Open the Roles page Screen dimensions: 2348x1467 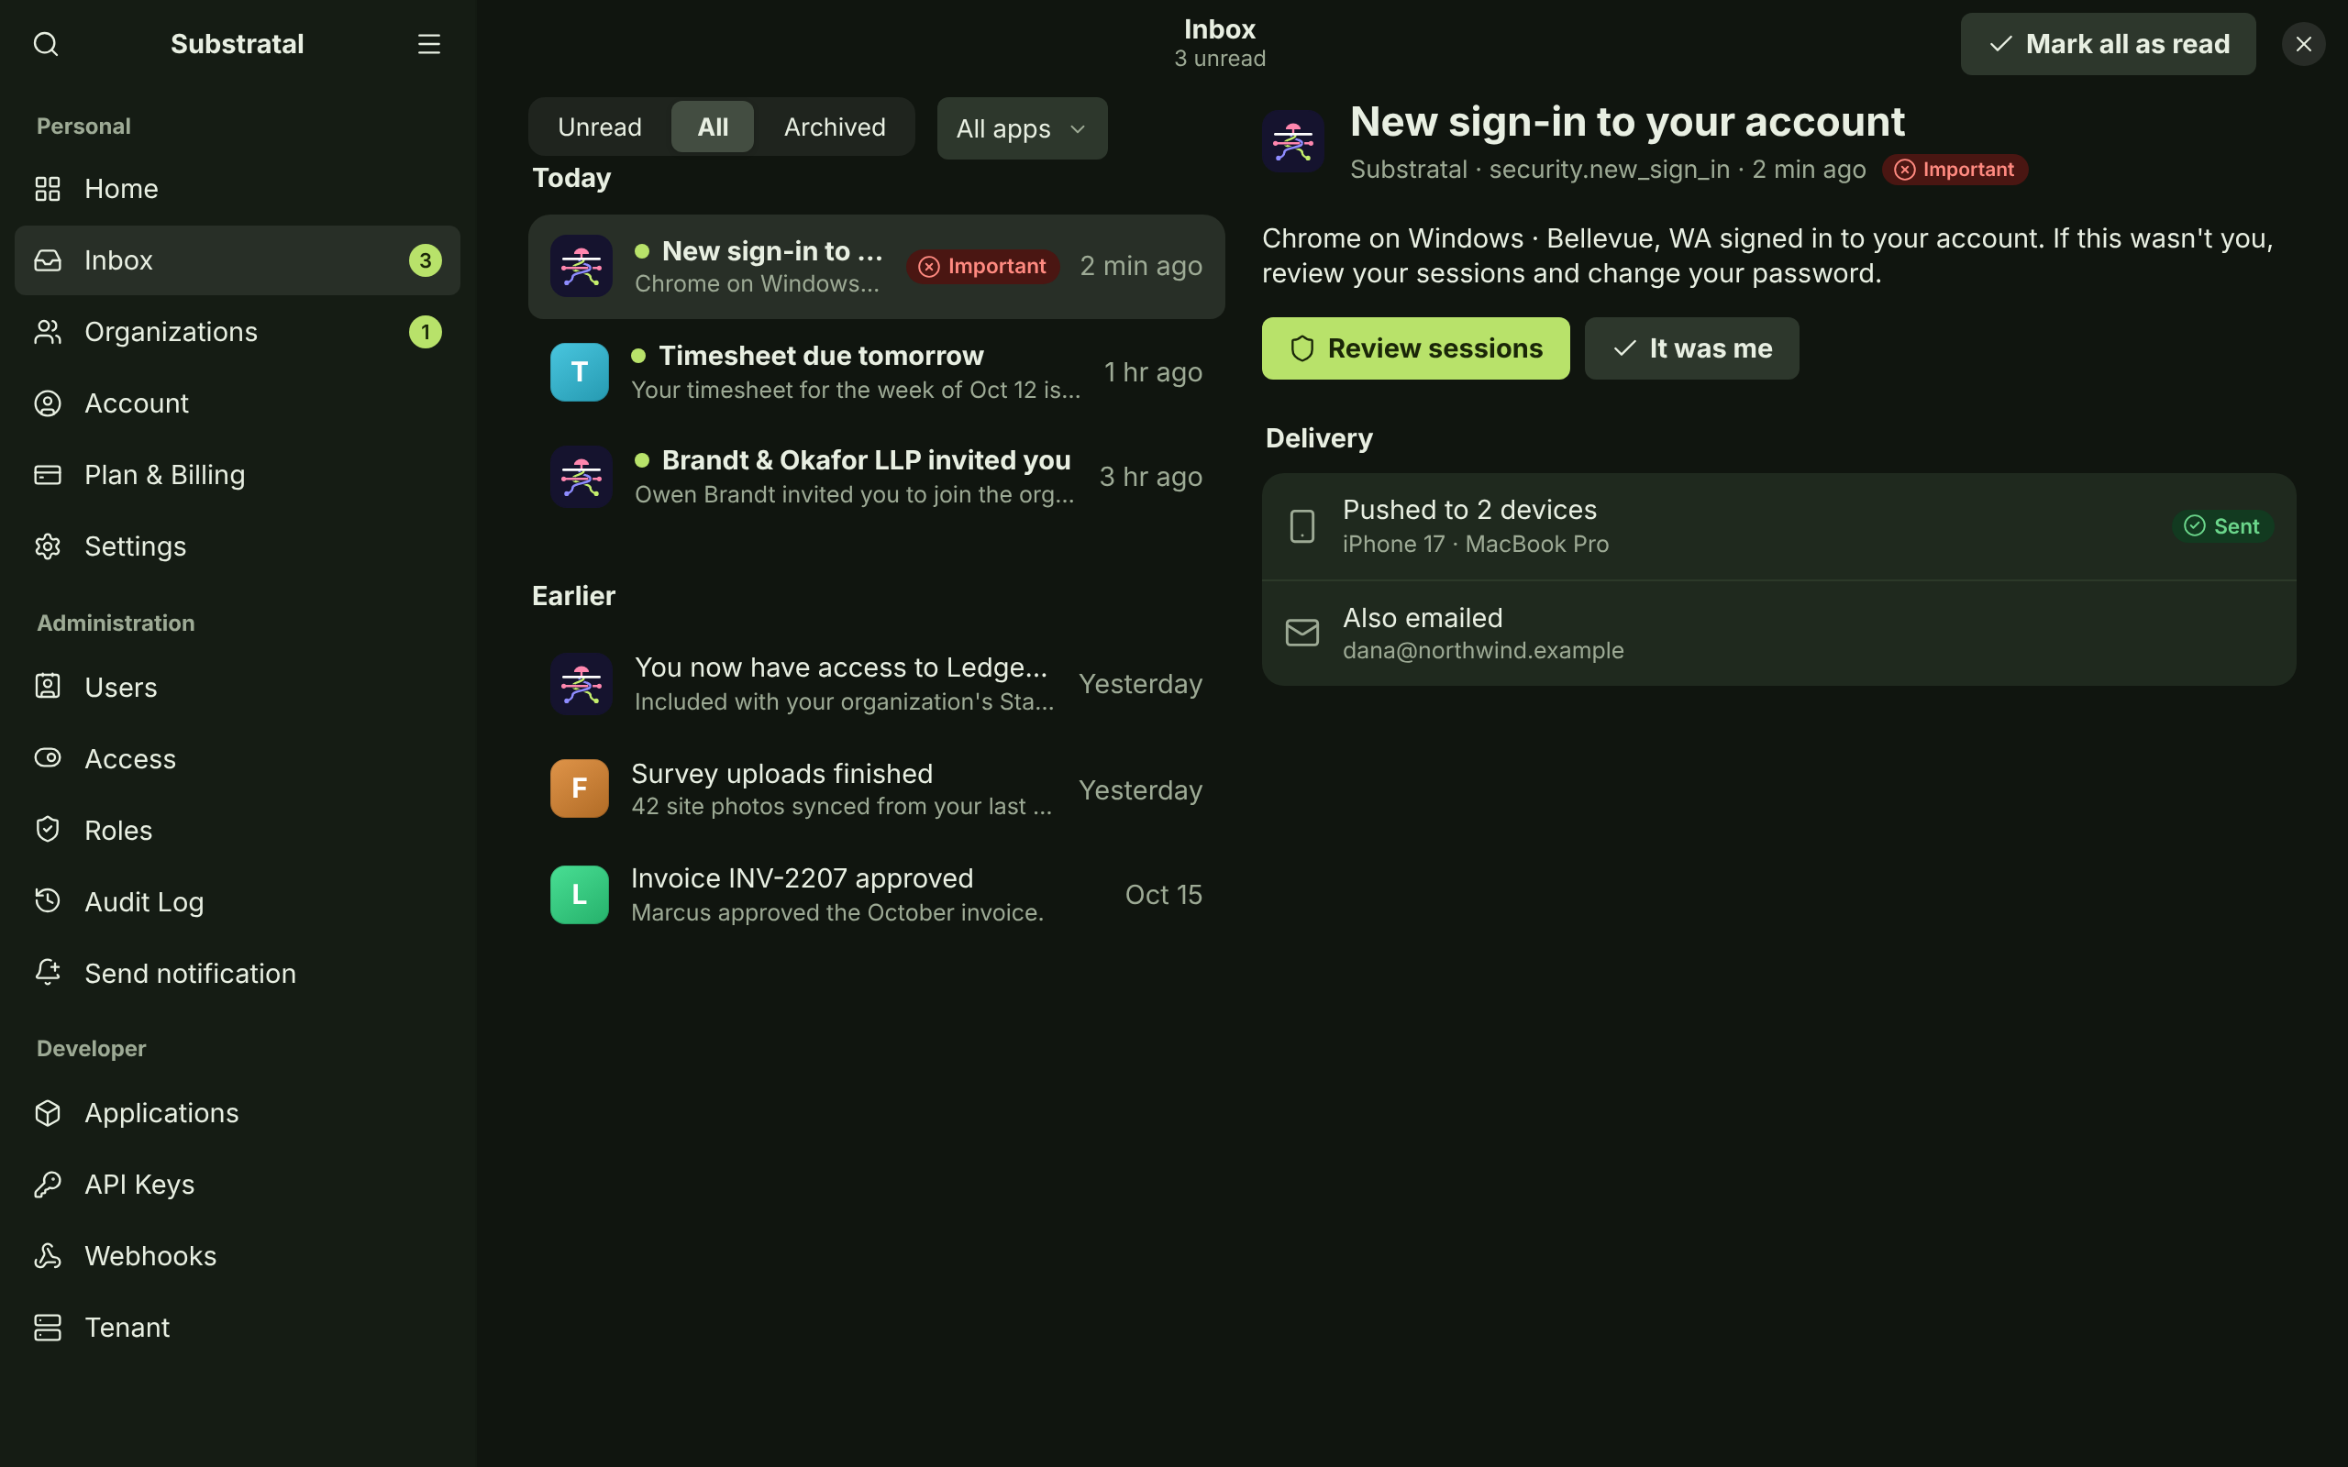click(237, 831)
